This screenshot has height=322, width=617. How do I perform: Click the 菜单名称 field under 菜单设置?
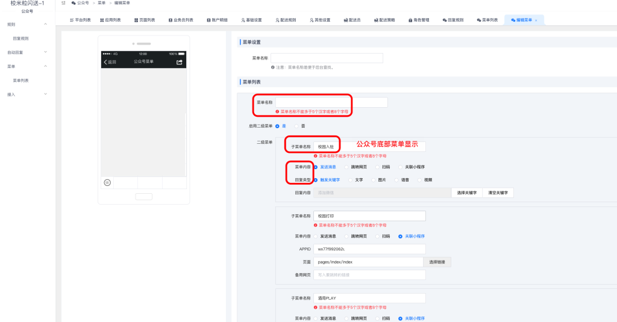[327, 58]
